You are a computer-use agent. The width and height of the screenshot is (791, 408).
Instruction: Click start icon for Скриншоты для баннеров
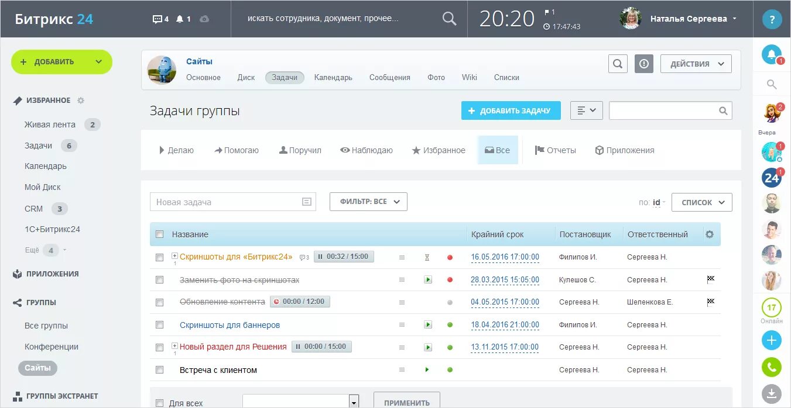point(428,324)
